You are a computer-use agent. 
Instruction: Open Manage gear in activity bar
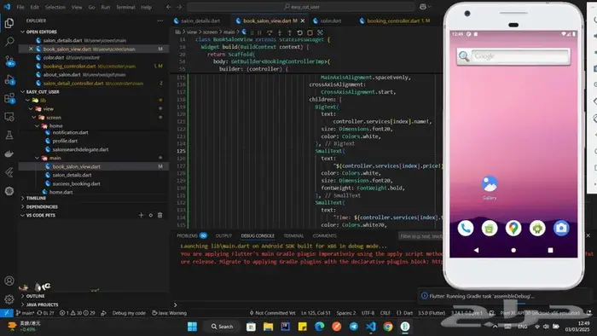pyautogui.click(x=9, y=299)
